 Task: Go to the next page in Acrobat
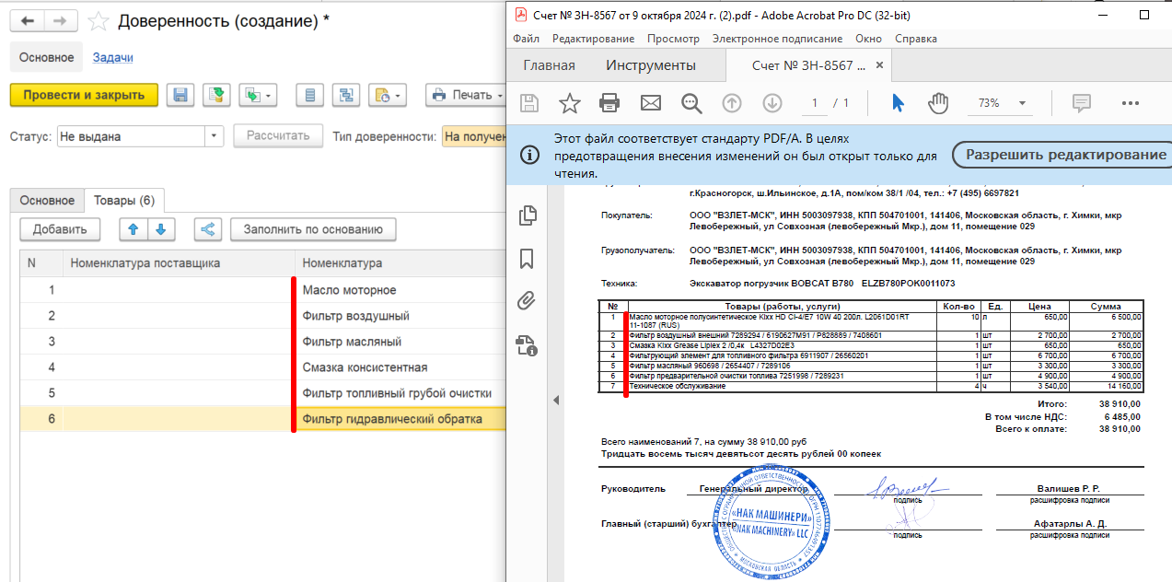click(x=772, y=103)
